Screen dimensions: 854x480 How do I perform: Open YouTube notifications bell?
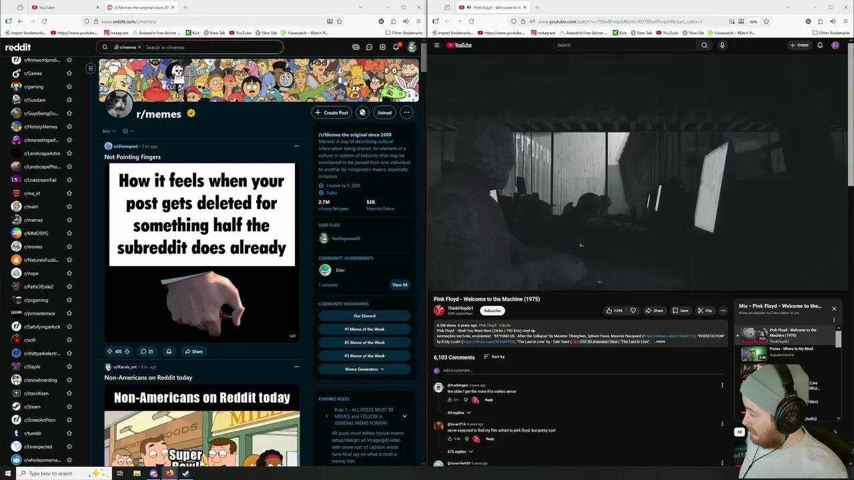click(x=820, y=45)
